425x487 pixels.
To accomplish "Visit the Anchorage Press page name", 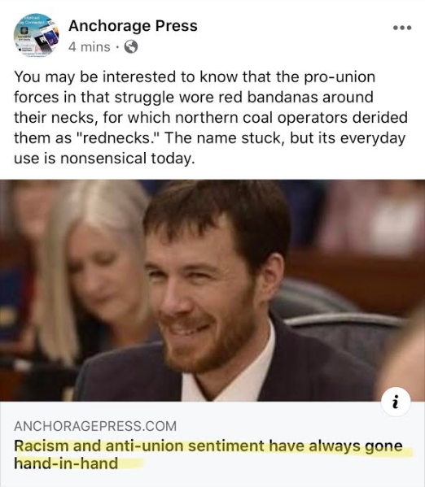I will 133,25.
